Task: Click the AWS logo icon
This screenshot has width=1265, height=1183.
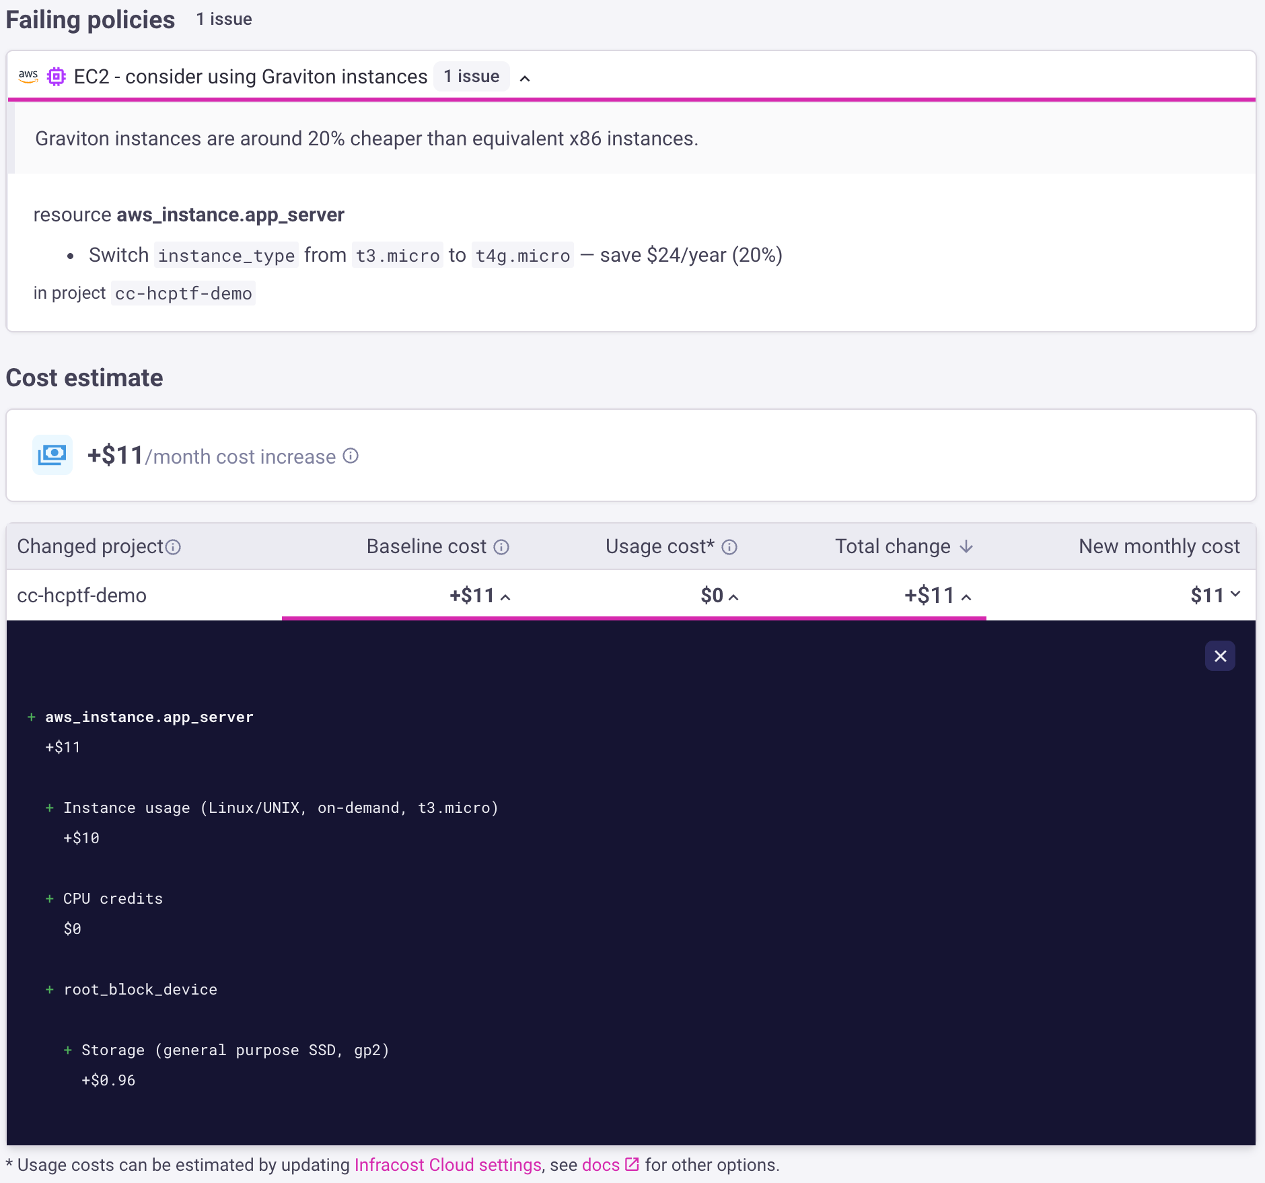Action: point(28,77)
